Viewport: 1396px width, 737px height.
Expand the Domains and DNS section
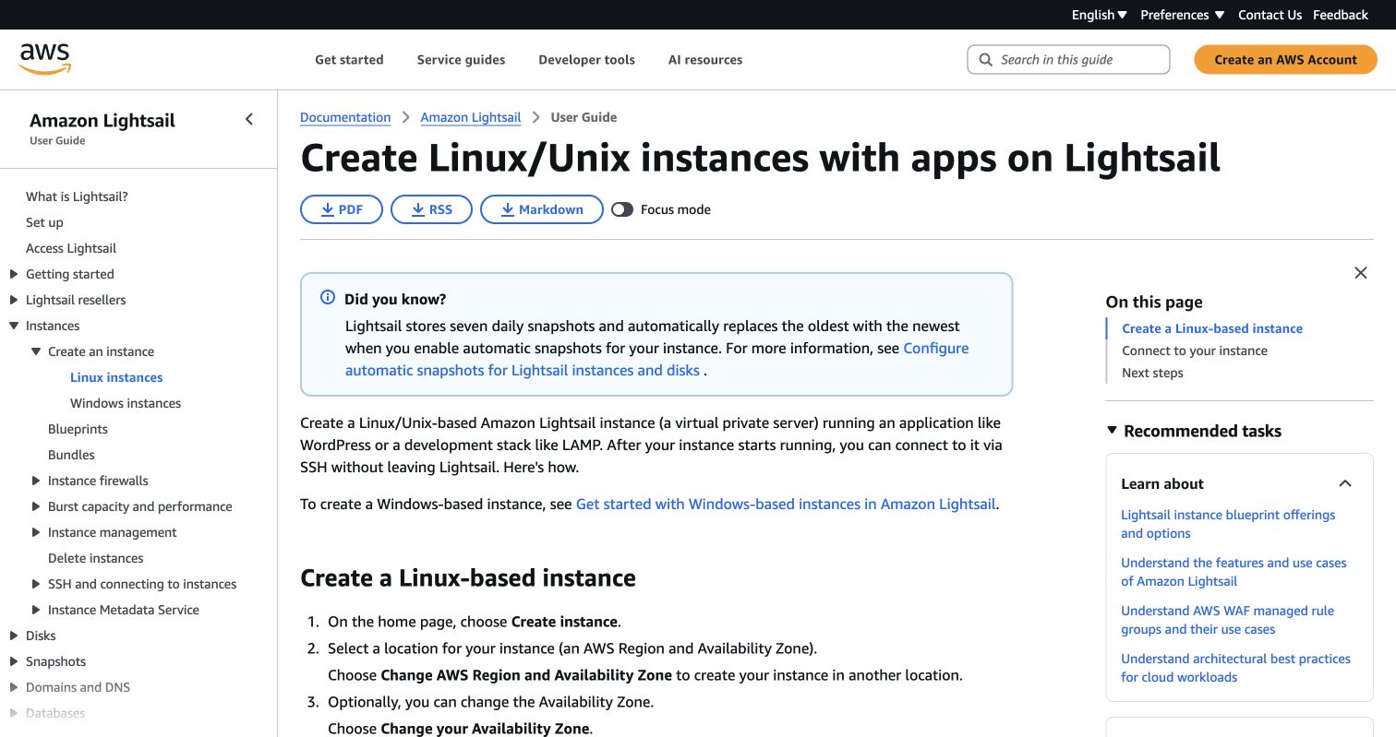[14, 687]
